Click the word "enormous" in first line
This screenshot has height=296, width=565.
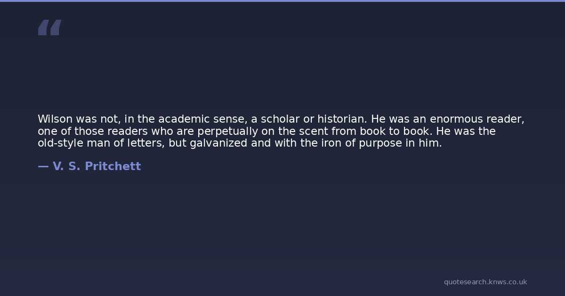(458, 119)
